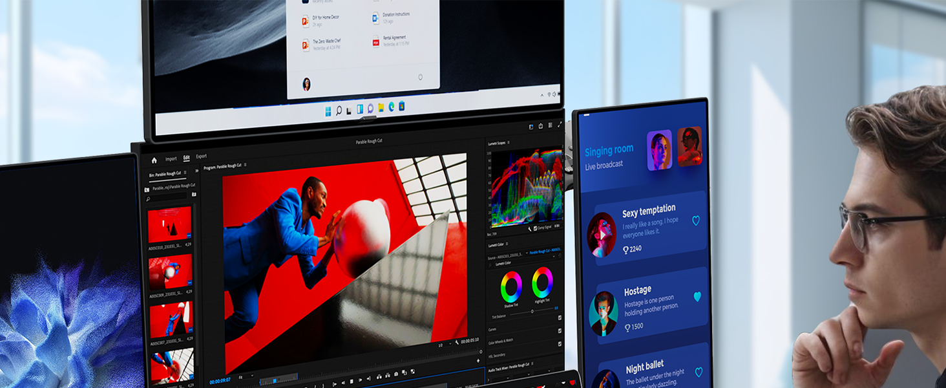
Task: Open the 1/2 playback resolution dropdown
Action: click(x=444, y=345)
